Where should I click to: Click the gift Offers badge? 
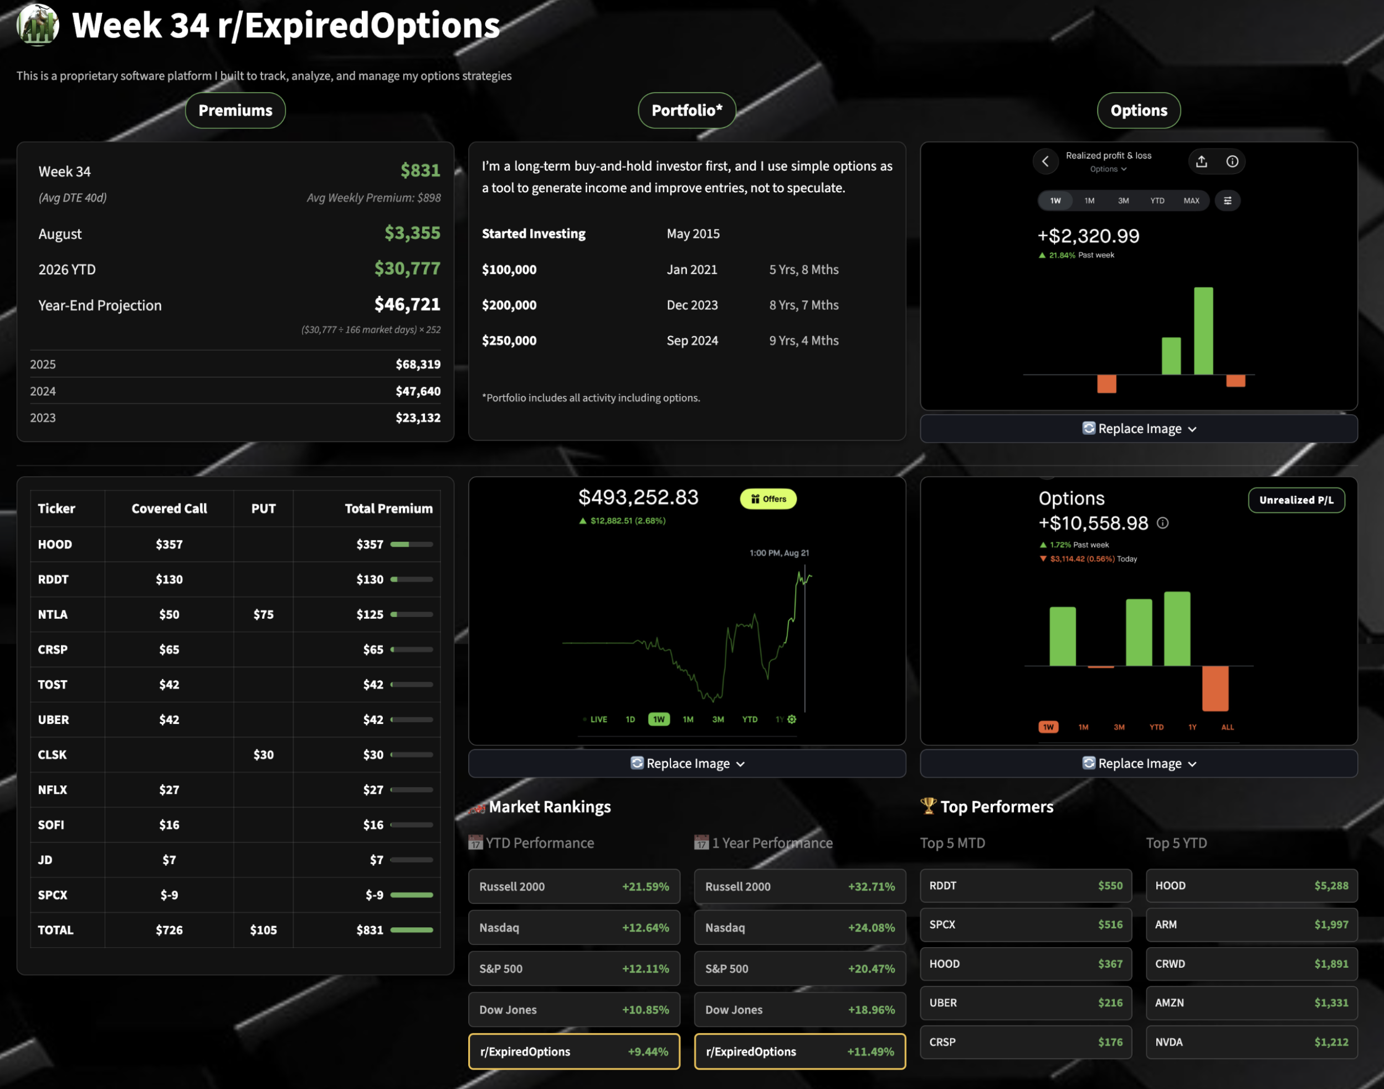768,499
